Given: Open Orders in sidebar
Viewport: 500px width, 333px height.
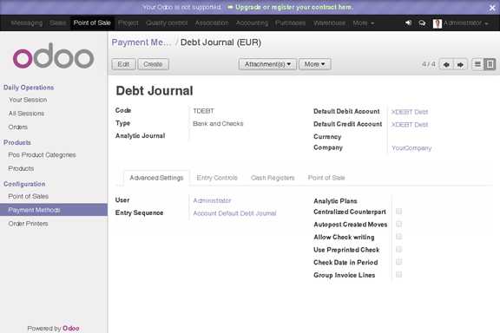Looking at the screenshot, I should coord(18,127).
